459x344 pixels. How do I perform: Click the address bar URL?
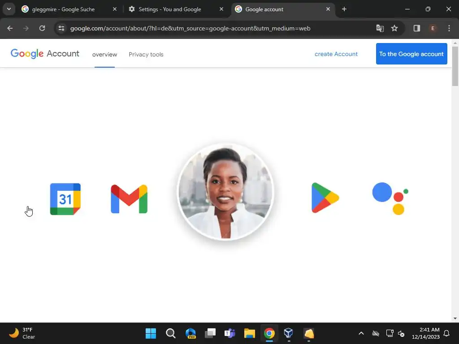coord(190,28)
